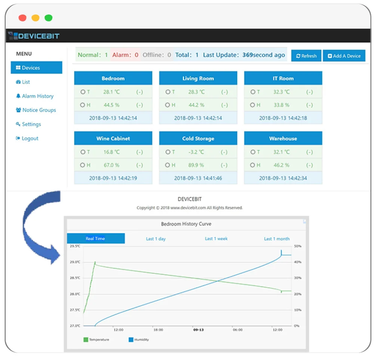The height and width of the screenshot is (356, 374).
Task: Switch to the Last 1 day tab
Action: point(156,239)
